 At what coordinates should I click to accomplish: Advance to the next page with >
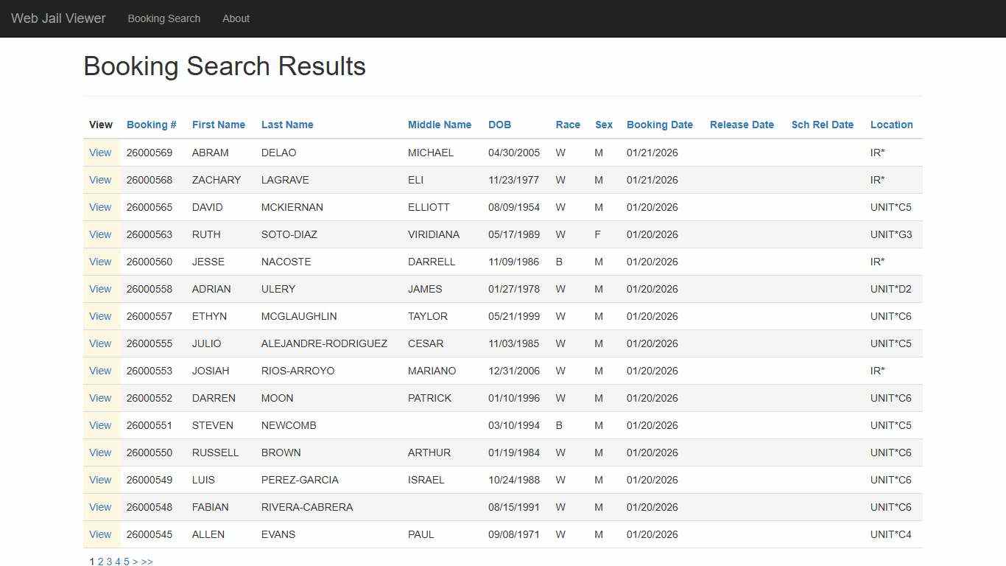pos(136,561)
